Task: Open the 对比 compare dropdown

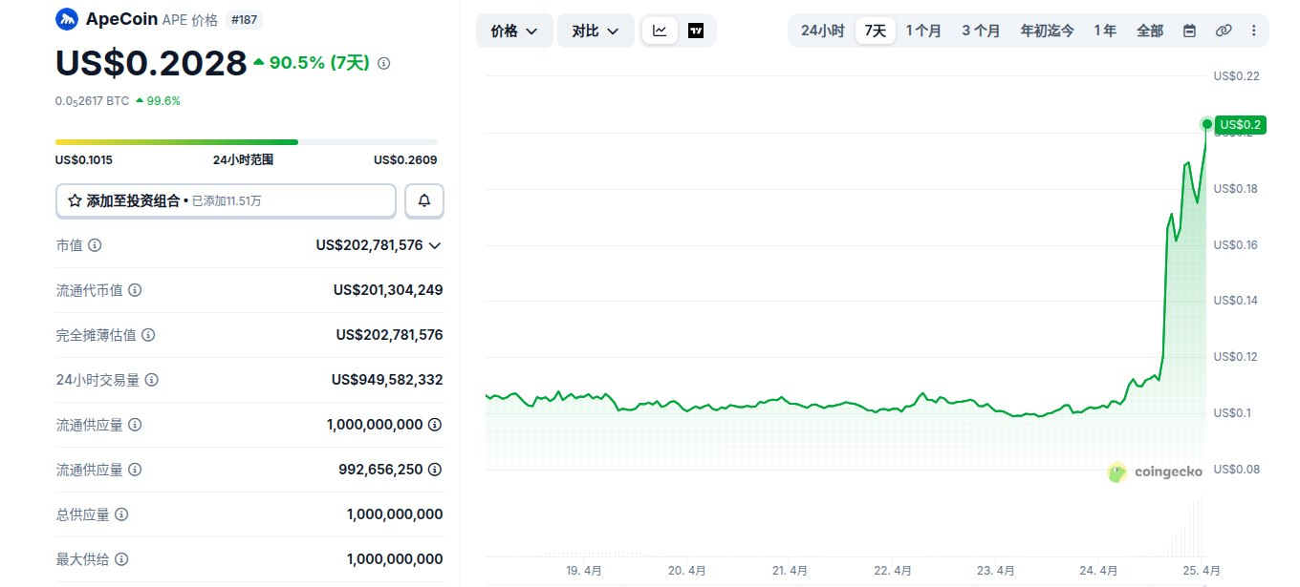Action: (596, 31)
